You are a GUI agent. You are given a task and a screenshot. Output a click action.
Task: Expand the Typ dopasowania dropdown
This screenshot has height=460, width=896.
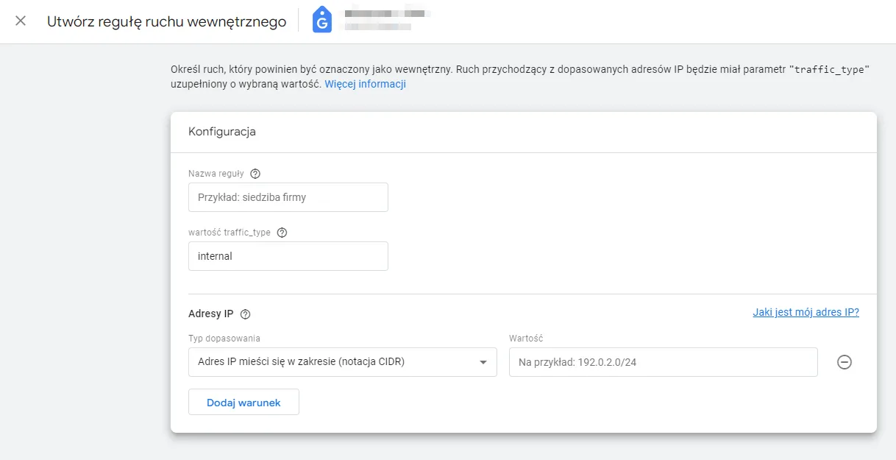(x=343, y=362)
